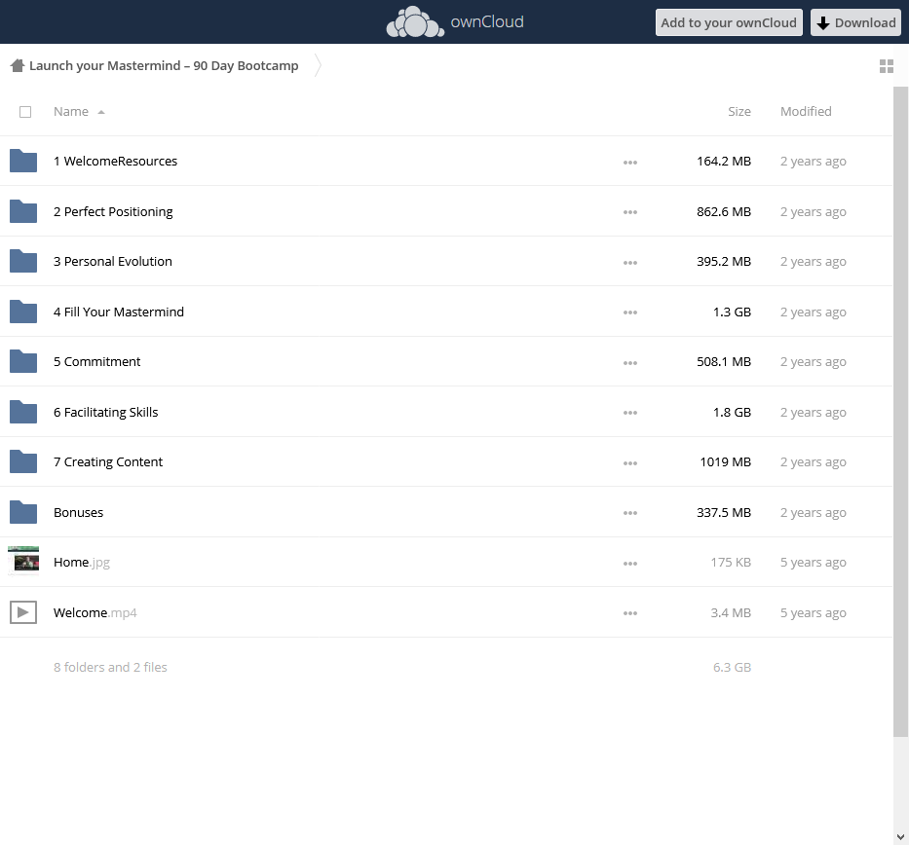Click the 862.6 MB size value
The image size is (909, 845).
(724, 211)
